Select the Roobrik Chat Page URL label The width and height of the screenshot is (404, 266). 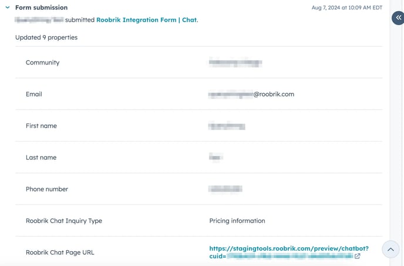[60, 253]
